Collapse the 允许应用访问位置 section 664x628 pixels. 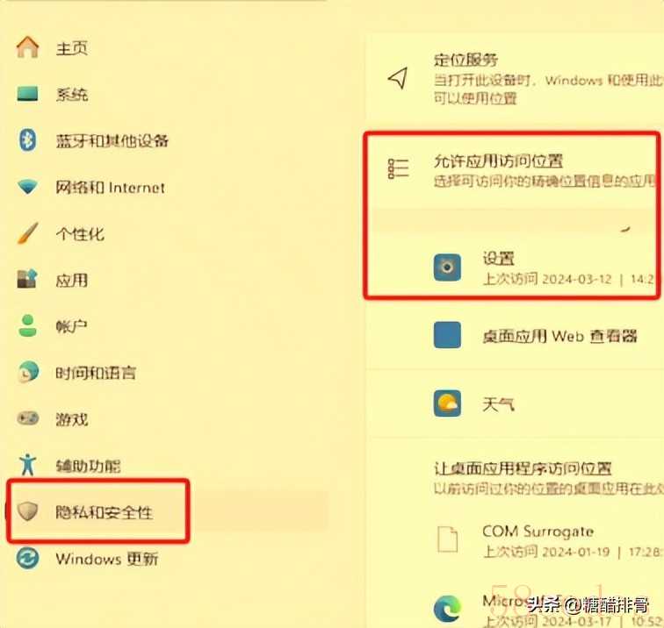pos(514,171)
